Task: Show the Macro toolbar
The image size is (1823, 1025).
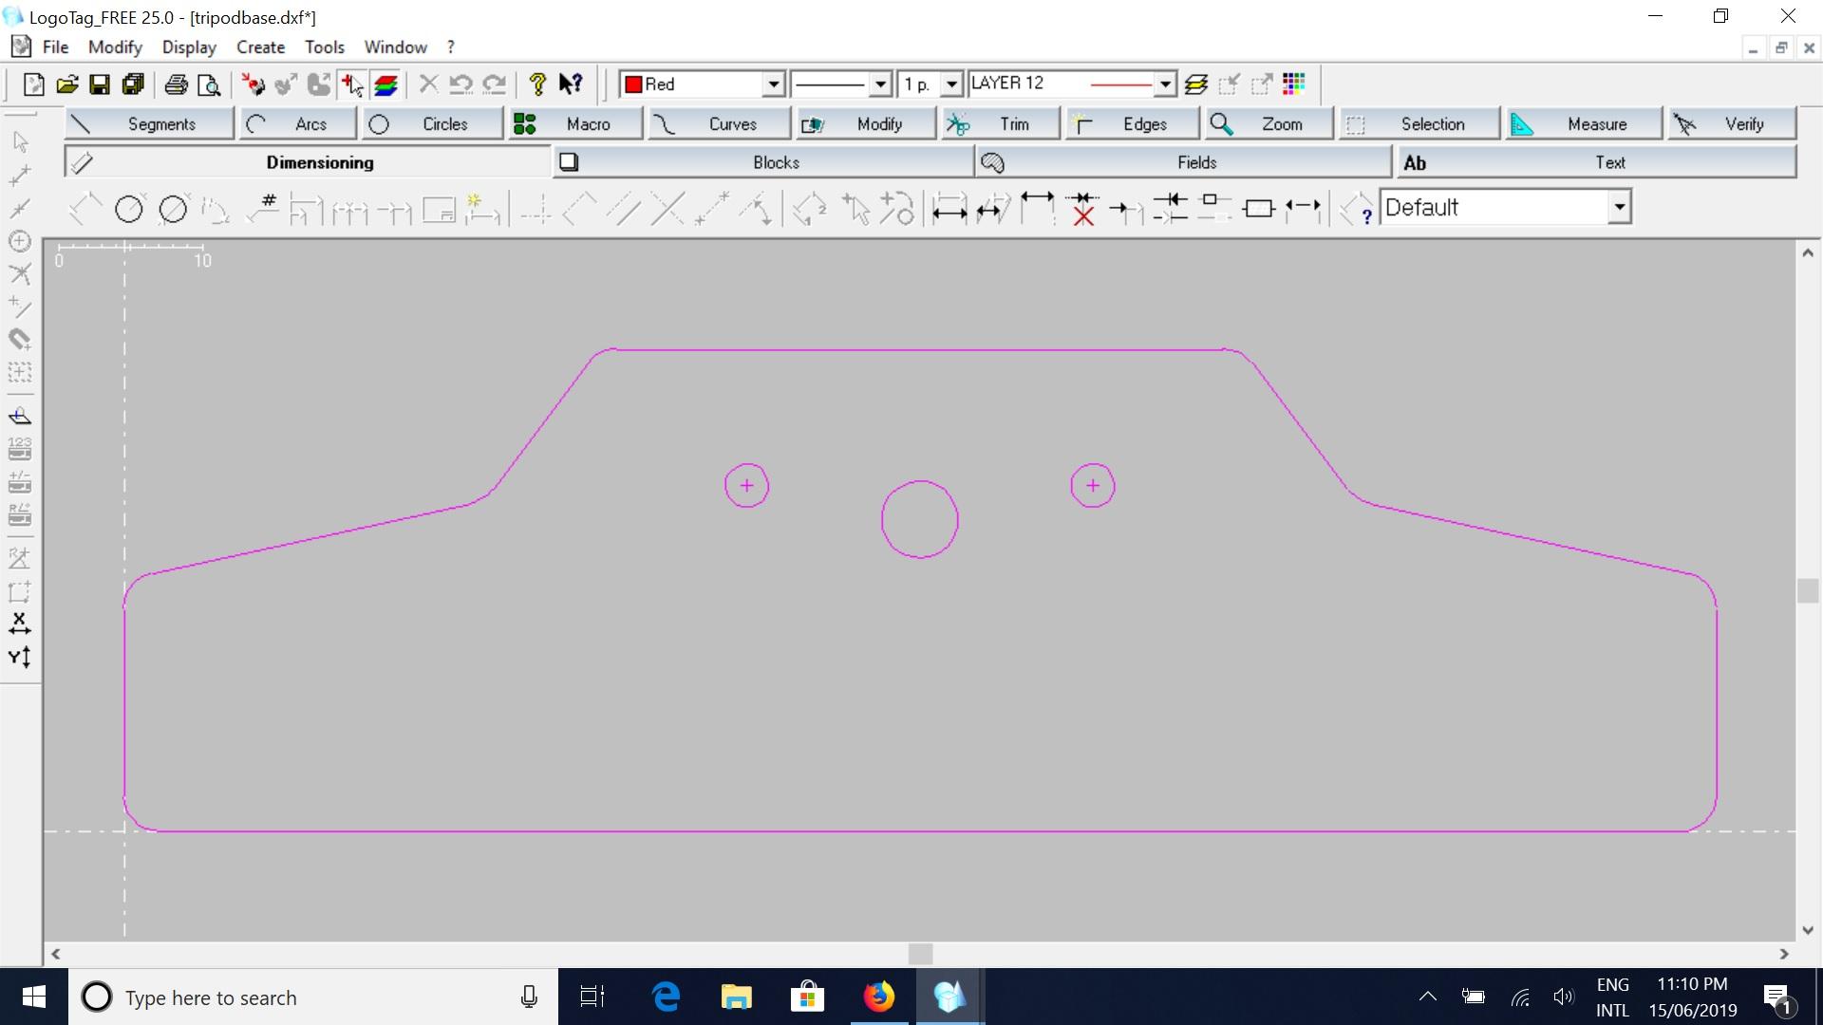Action: [x=575, y=124]
